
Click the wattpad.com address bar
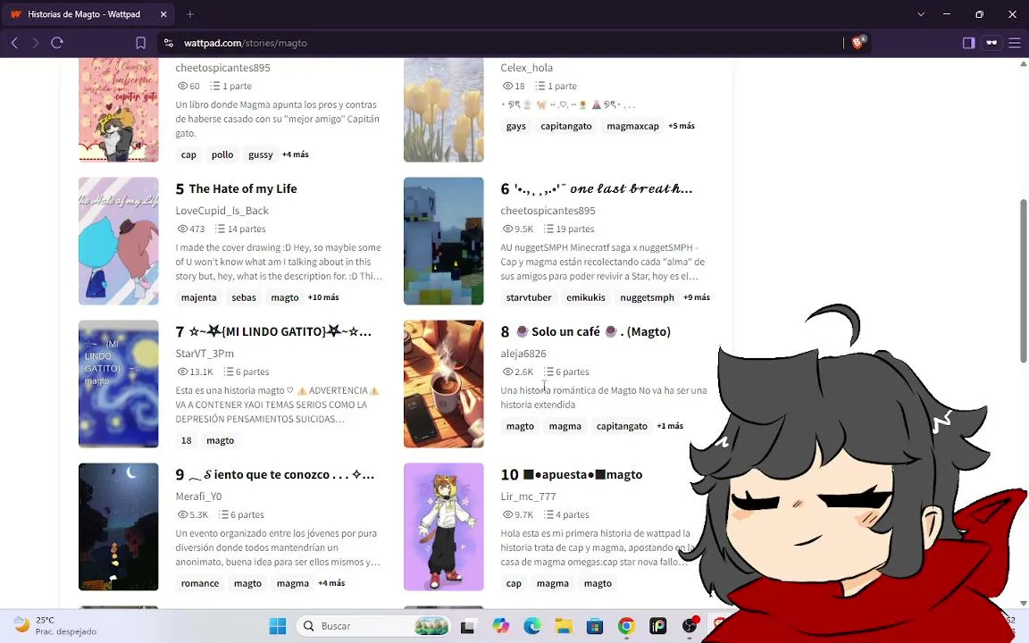pos(498,43)
